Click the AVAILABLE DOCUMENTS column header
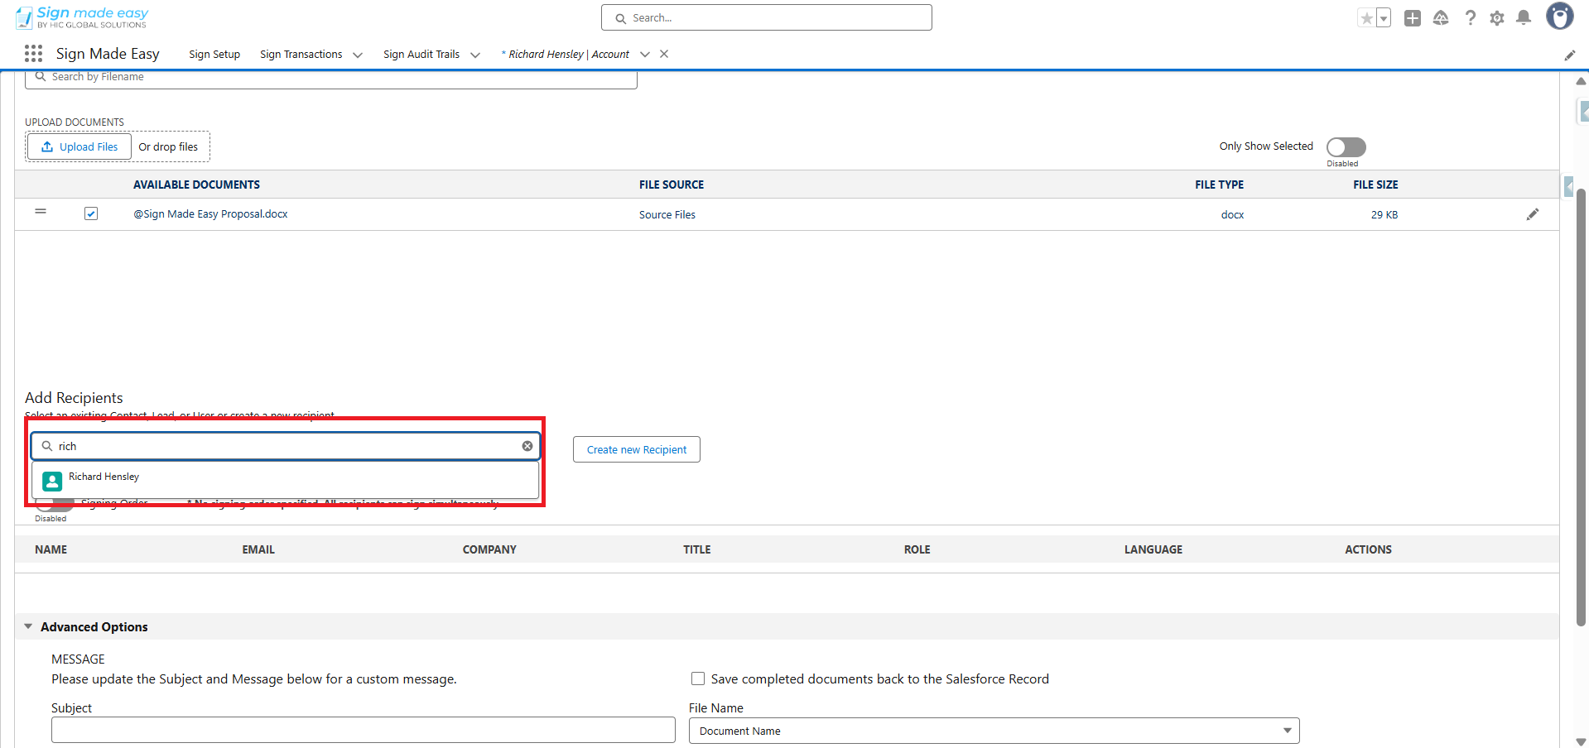Image resolution: width=1589 pixels, height=748 pixels. tap(196, 185)
